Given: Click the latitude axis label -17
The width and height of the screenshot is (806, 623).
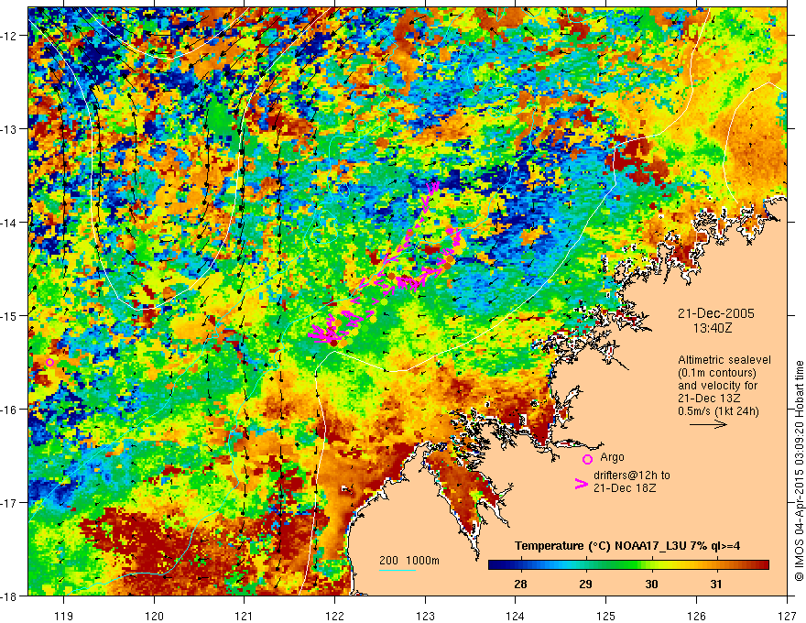Looking at the screenshot, I should coord(9,502).
